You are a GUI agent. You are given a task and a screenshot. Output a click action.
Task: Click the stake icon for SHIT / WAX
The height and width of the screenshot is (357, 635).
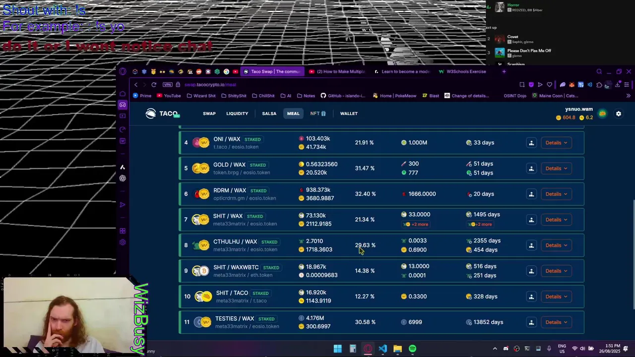[x=531, y=220]
